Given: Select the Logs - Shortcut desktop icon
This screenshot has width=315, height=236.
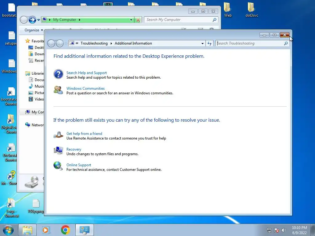Looking at the screenshot, I should [x=11, y=208].
